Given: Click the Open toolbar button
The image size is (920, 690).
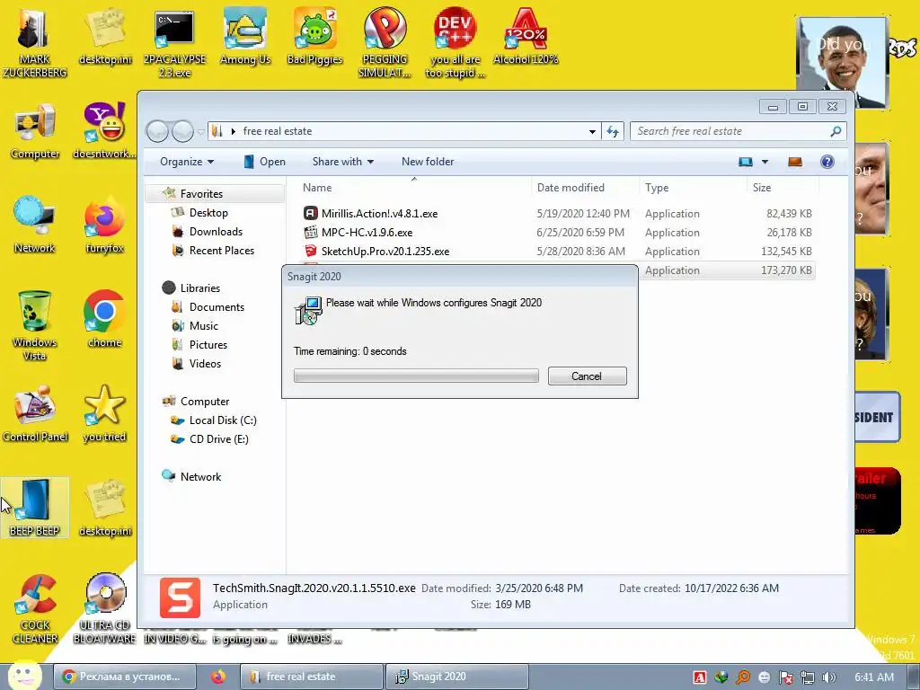Looking at the screenshot, I should (x=265, y=162).
